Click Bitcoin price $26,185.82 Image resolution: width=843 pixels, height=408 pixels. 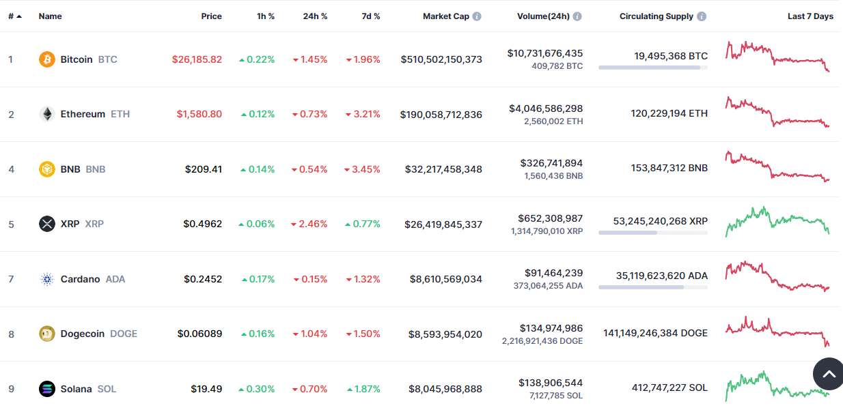197,59
